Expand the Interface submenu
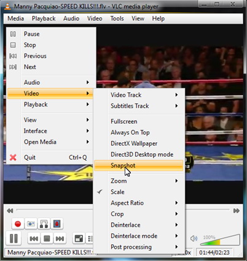The image size is (247, 261). (50, 131)
